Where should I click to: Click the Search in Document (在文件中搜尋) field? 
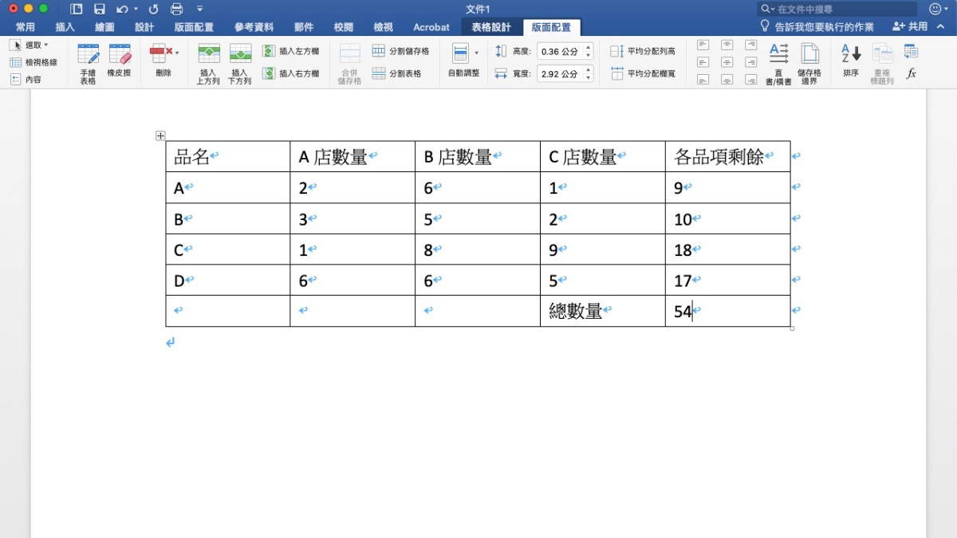point(837,9)
